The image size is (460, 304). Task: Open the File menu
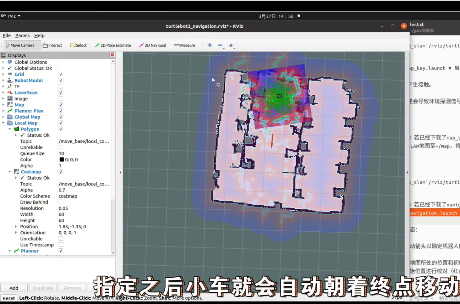coord(7,36)
